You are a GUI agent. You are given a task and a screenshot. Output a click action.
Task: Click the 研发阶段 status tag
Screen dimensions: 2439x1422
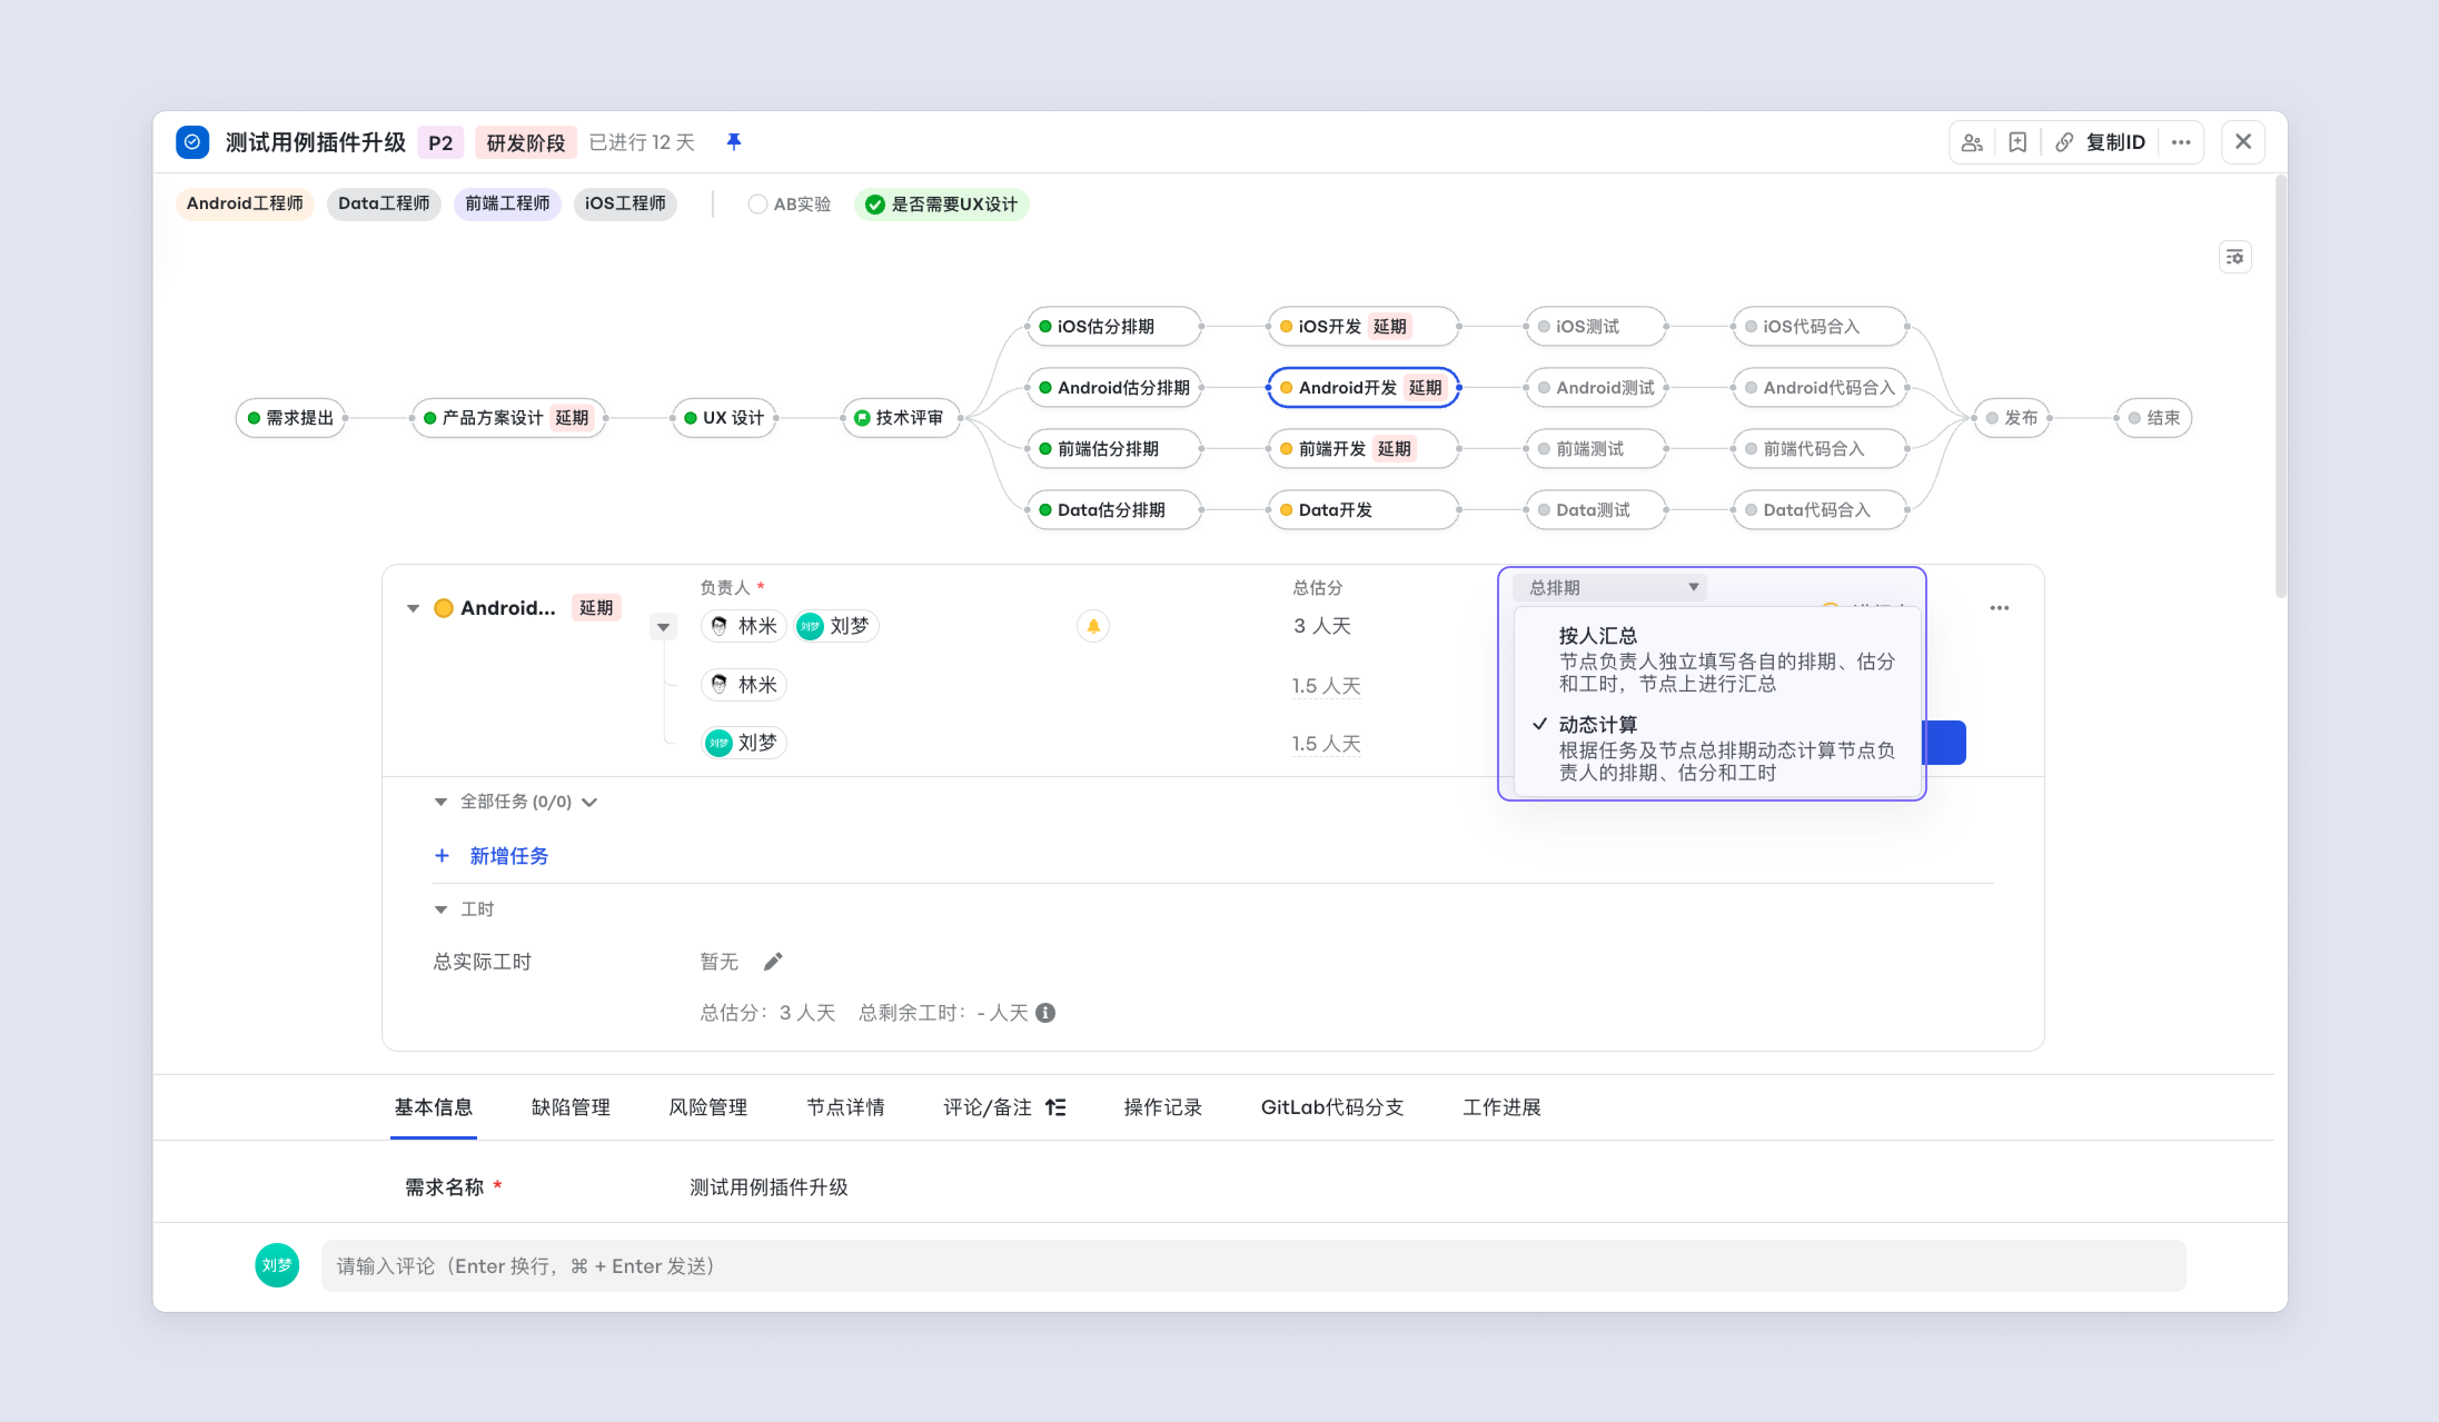(526, 143)
